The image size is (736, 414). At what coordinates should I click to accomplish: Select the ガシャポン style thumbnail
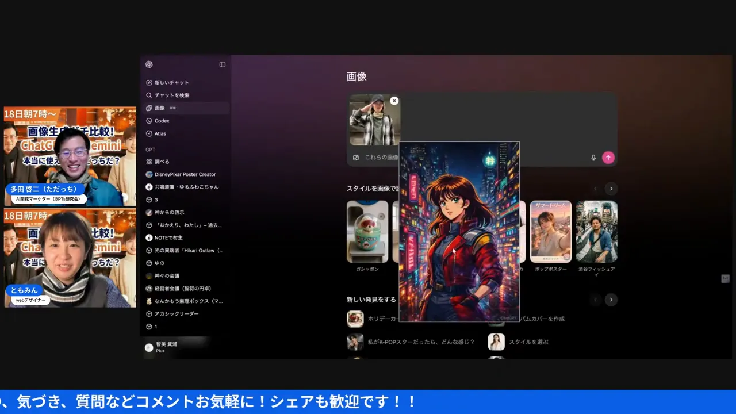click(367, 231)
